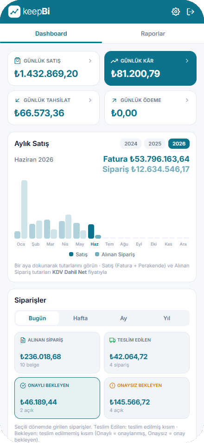Select the Yıl period for Siparişler
Screen dimensions: 204x443
(167, 318)
